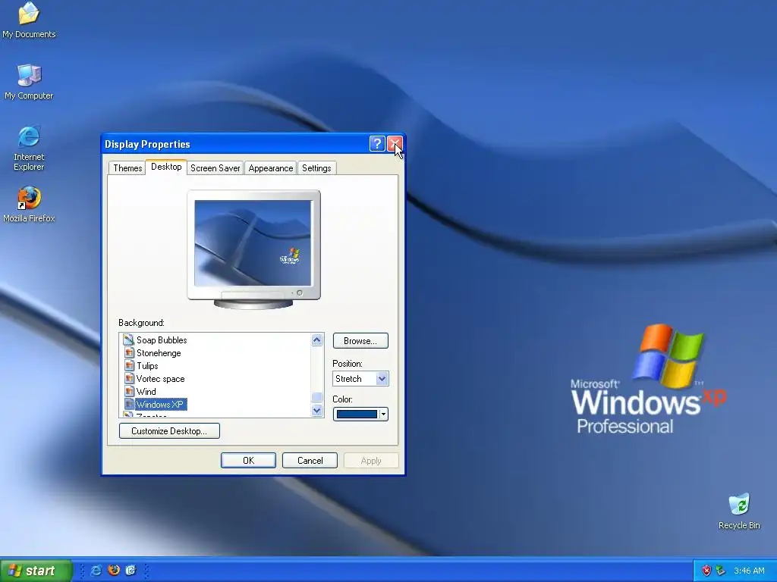
Task: Click the Cancel button
Action: tap(310, 460)
